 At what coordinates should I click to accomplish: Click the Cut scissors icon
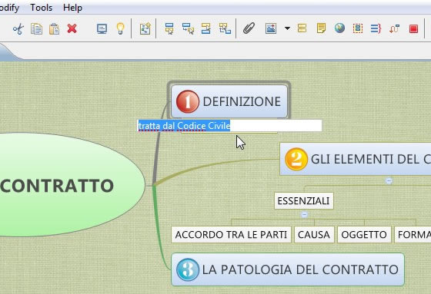[18, 28]
